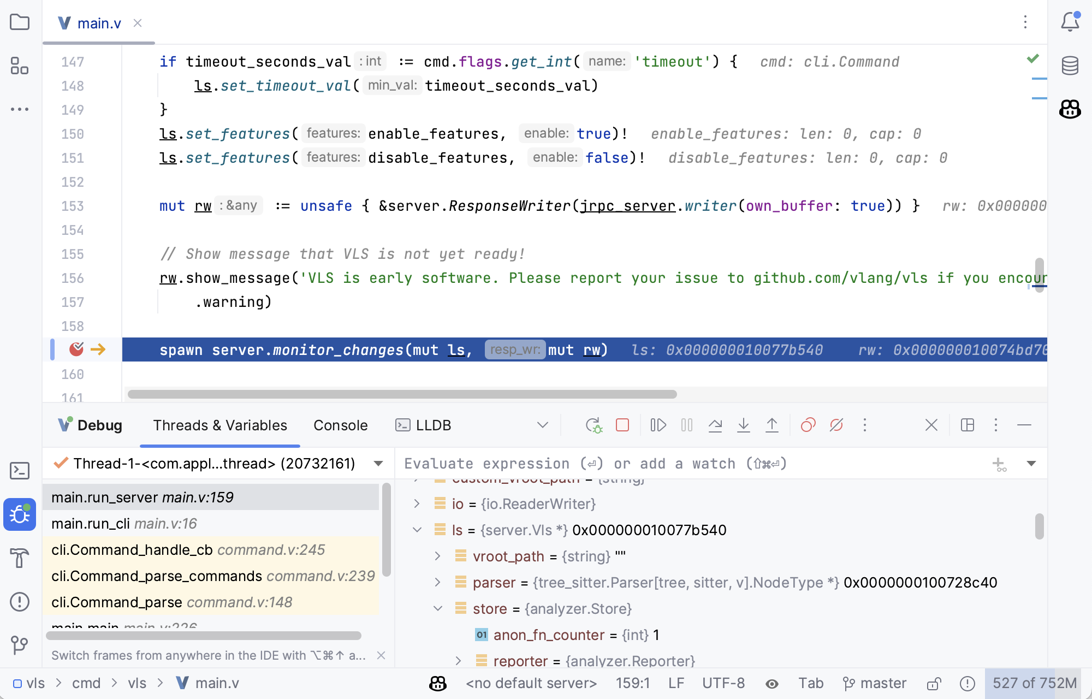Open the thread selector dropdown

(378, 464)
